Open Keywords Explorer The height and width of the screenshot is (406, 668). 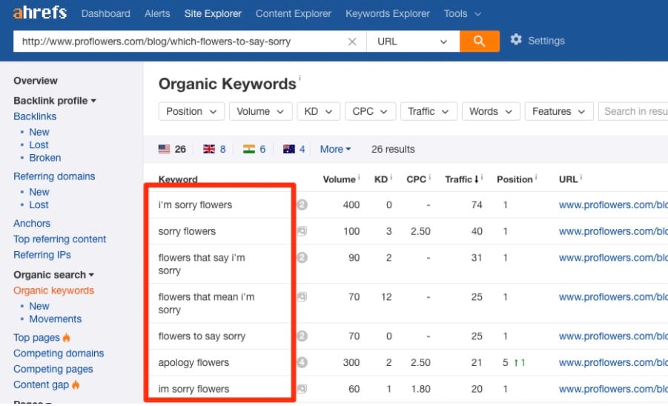pyautogui.click(x=387, y=13)
